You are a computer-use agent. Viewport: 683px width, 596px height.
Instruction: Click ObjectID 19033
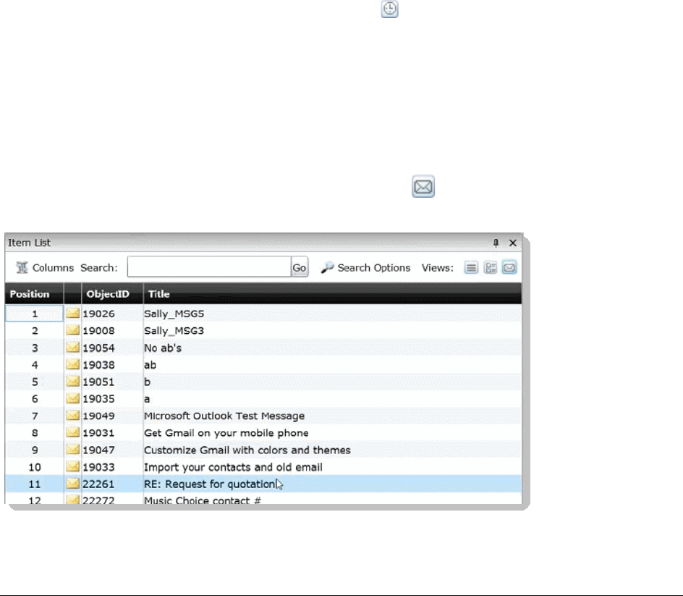98,467
